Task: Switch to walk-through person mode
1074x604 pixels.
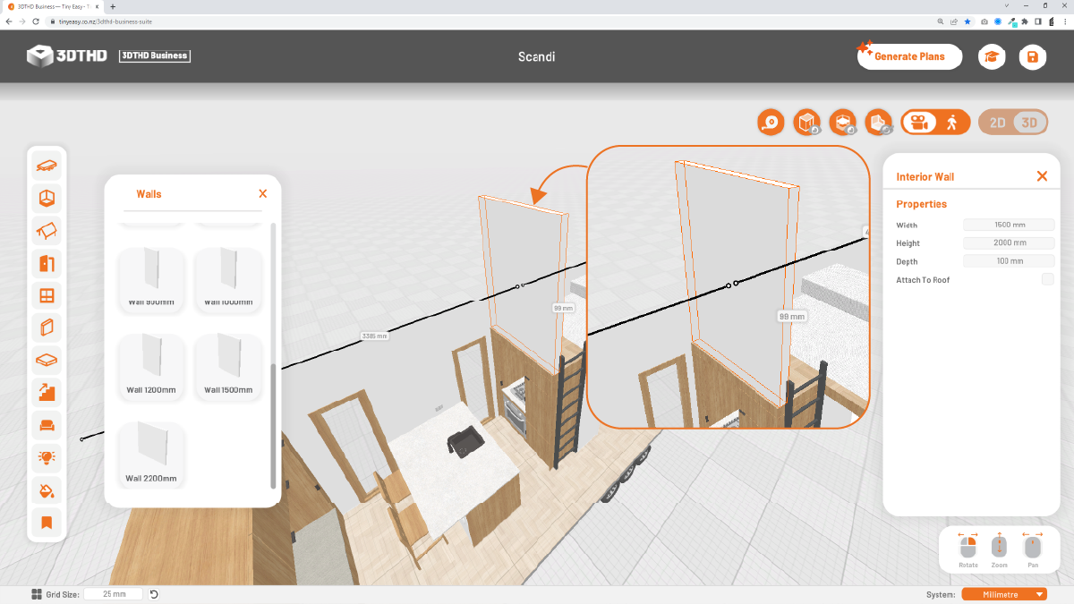Action: (x=952, y=123)
